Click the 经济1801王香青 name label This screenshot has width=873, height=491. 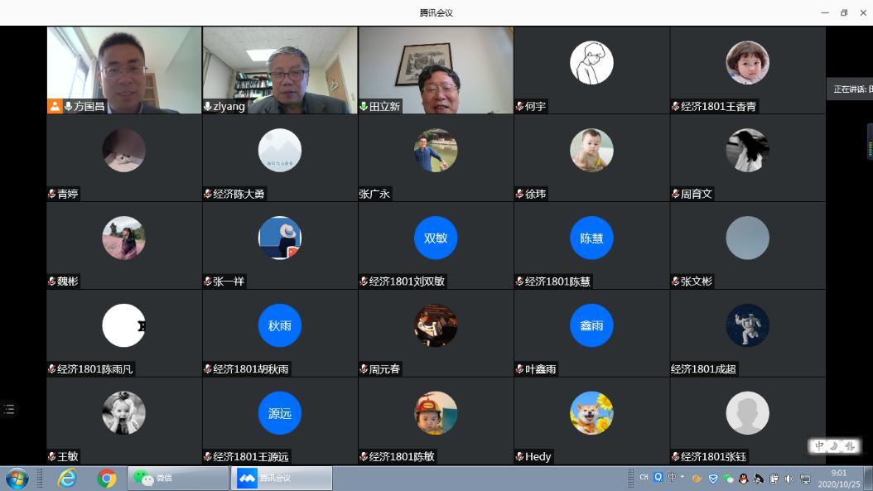718,106
